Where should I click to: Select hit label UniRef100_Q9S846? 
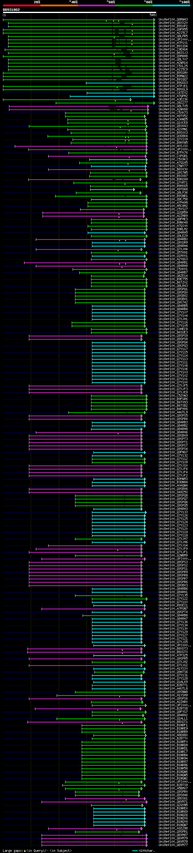click(173, 795)
